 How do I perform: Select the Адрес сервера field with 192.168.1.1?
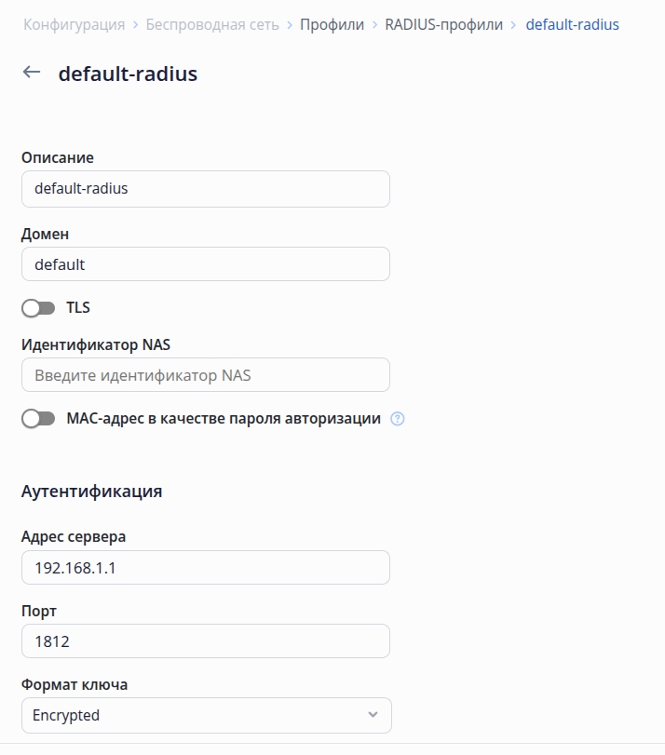[205, 567]
